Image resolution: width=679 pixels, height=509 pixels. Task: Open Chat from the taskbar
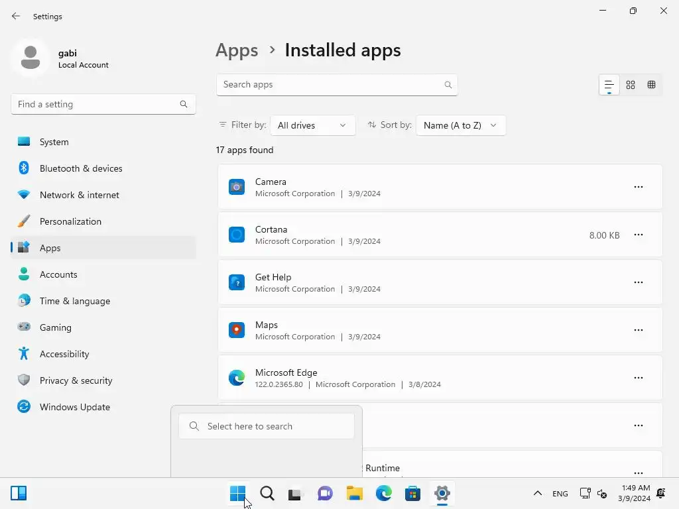[x=325, y=493]
